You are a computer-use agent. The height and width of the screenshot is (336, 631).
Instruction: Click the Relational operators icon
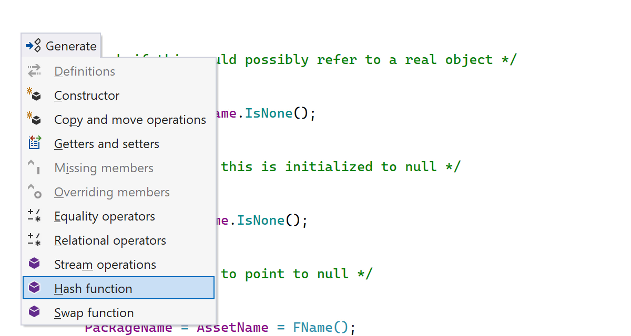[x=35, y=240]
